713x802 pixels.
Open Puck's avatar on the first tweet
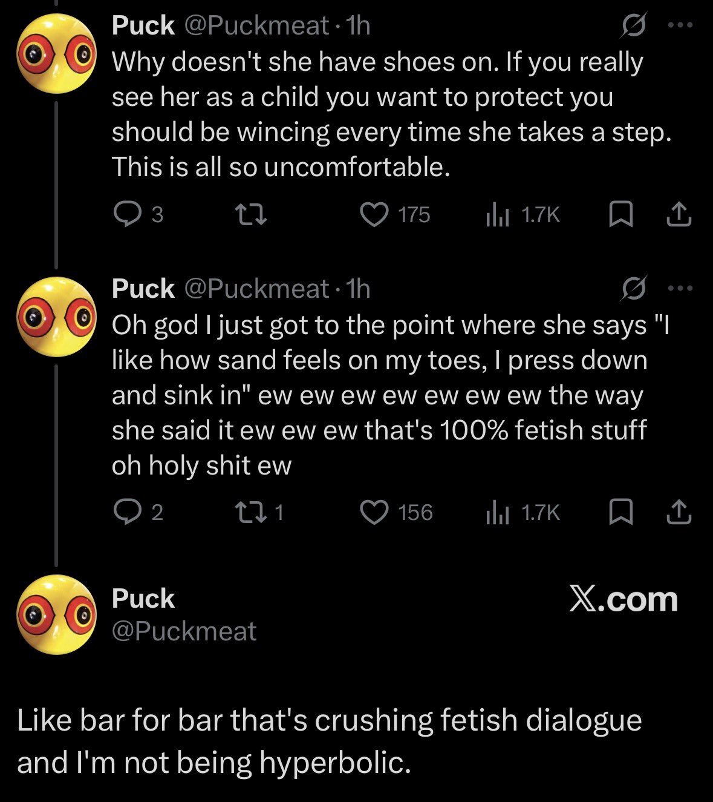56,54
